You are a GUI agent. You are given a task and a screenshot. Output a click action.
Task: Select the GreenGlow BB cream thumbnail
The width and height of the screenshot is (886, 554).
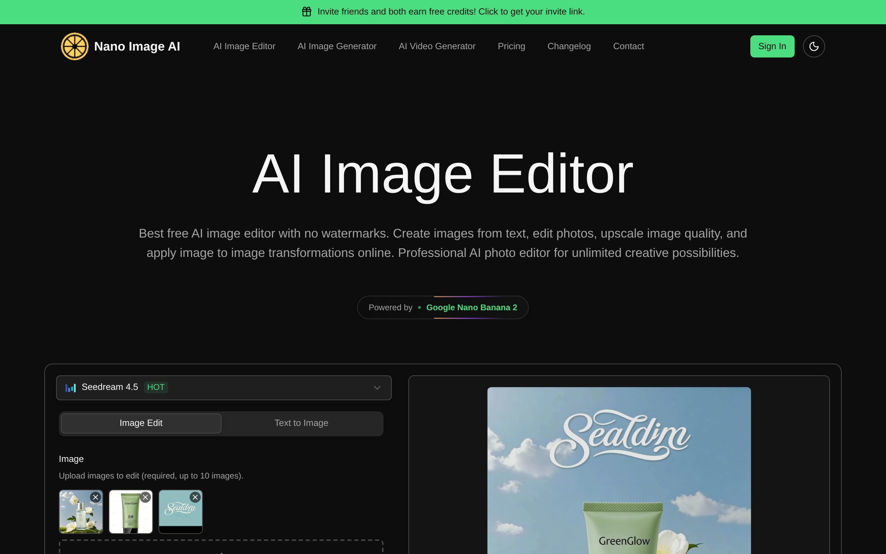tap(131, 511)
